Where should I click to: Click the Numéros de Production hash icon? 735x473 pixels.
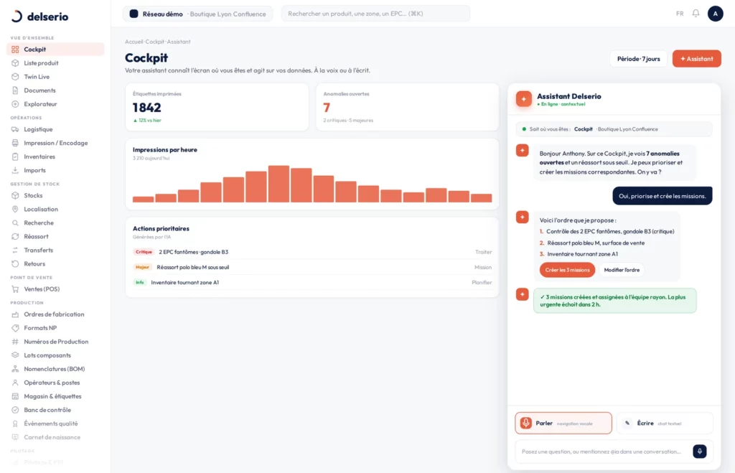(x=15, y=342)
